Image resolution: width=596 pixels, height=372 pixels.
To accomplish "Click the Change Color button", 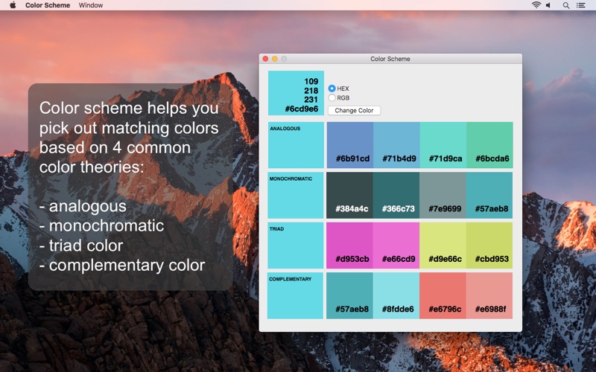I will click(x=354, y=110).
